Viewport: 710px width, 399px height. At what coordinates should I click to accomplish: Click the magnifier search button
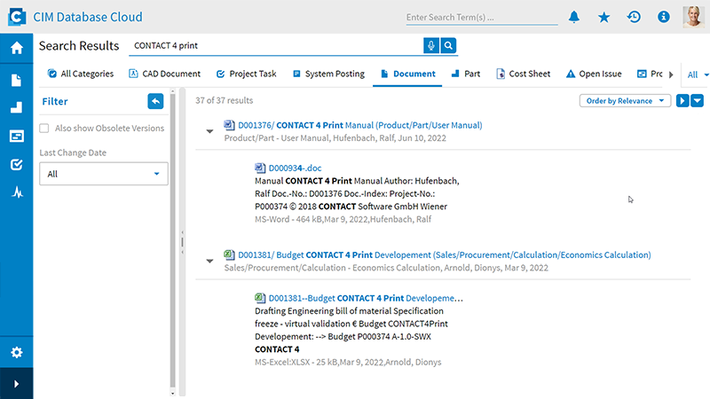coord(449,45)
